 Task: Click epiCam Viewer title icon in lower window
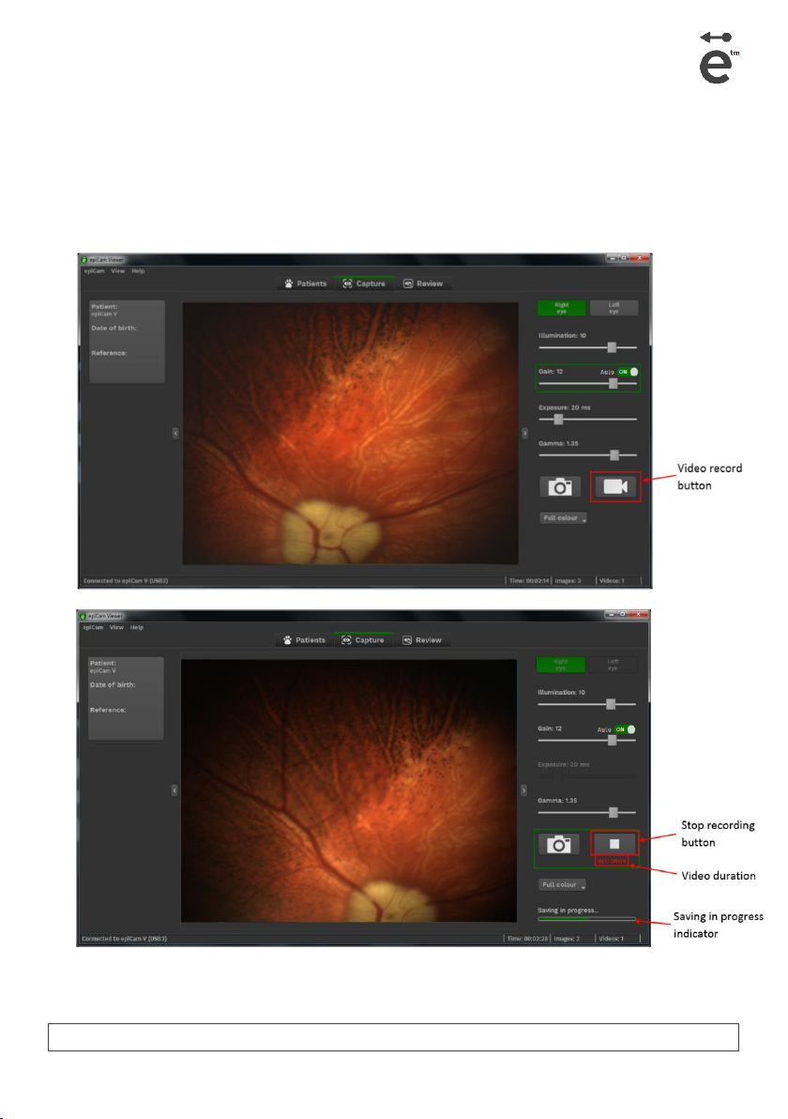[83, 616]
